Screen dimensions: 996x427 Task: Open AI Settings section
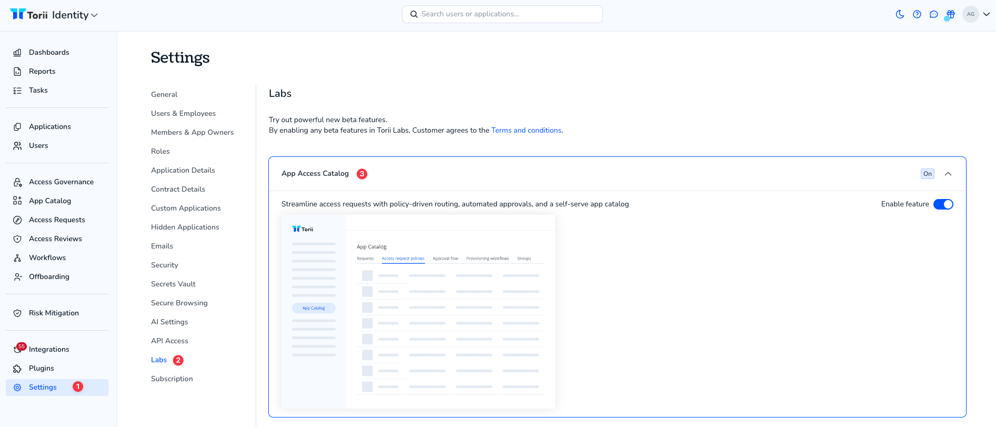click(169, 322)
